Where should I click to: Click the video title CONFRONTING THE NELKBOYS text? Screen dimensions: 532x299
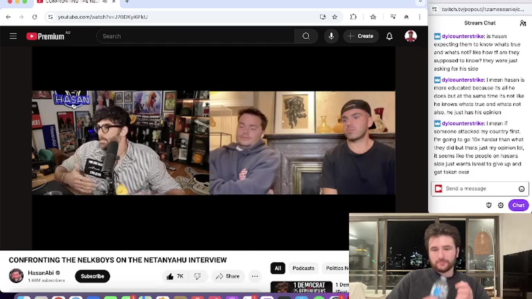coord(118,260)
